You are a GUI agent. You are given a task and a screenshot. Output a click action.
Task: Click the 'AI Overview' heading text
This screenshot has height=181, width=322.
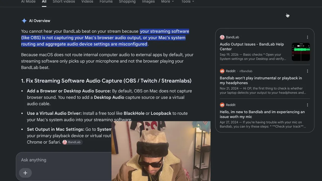[x=39, y=21]
